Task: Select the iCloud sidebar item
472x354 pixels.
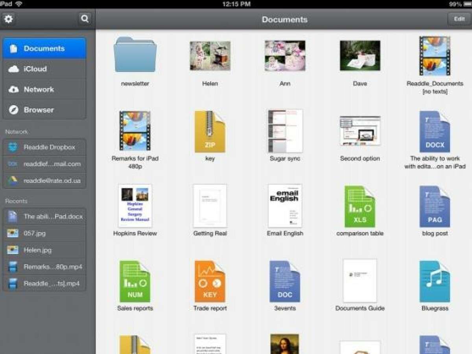Action: [44, 69]
